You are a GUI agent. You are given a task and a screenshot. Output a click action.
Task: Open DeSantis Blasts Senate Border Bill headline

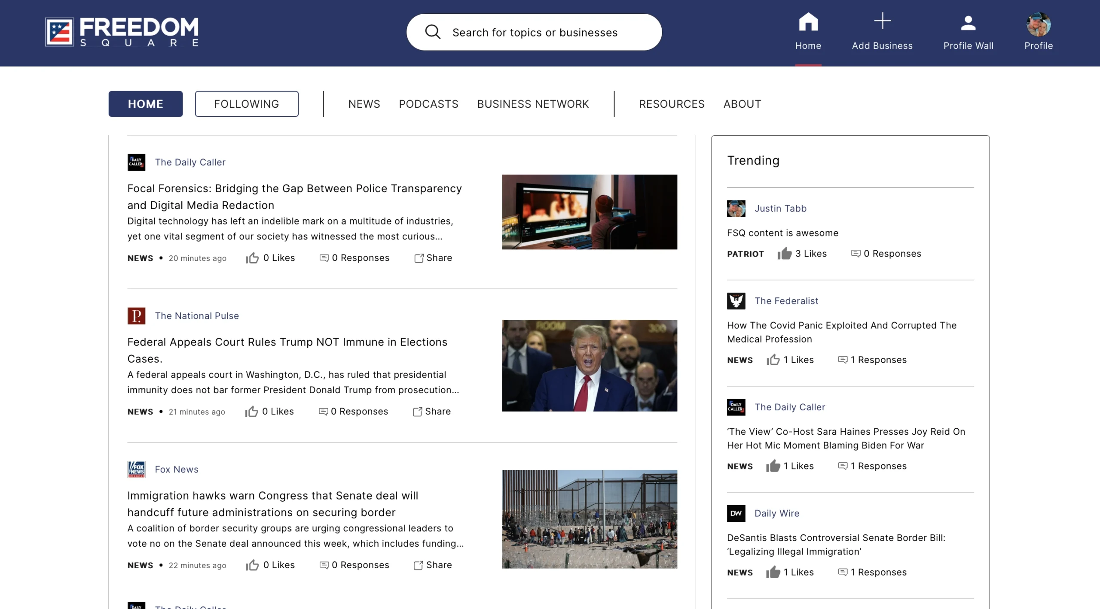click(836, 545)
